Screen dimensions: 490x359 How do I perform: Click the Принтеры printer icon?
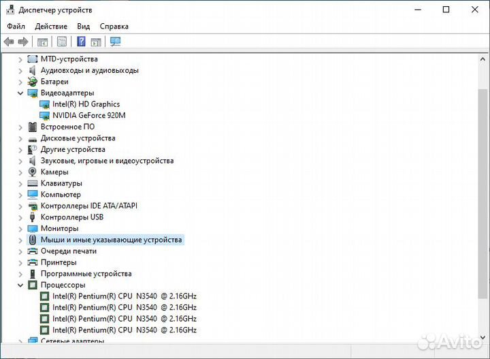33,262
